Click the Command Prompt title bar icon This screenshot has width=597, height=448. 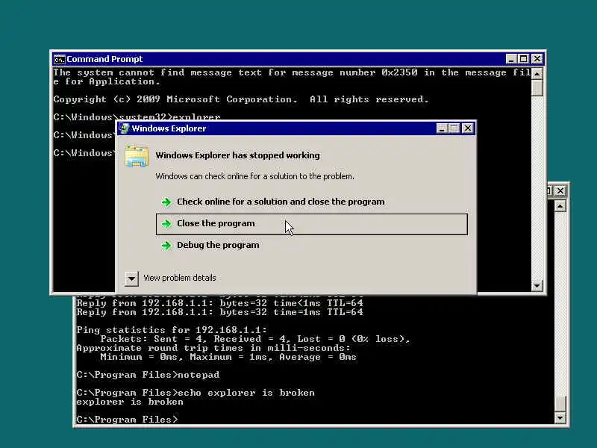pos(59,60)
